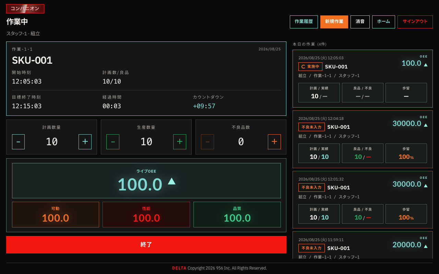Click the large ライブOEE value 100.0
Image resolution: width=439 pixels, height=274 pixels.
[x=140, y=184]
